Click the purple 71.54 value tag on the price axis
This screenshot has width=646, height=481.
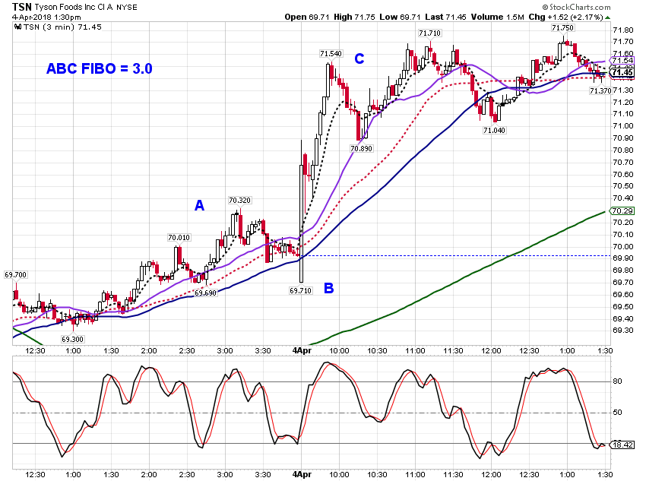tap(622, 61)
